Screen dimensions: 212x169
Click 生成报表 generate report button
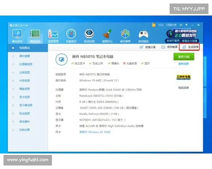click(190, 47)
